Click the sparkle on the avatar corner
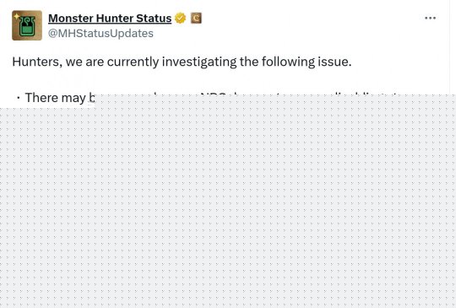 tap(17, 16)
